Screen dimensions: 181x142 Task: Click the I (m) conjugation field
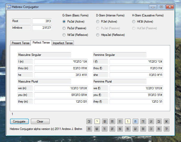coord(61,61)
